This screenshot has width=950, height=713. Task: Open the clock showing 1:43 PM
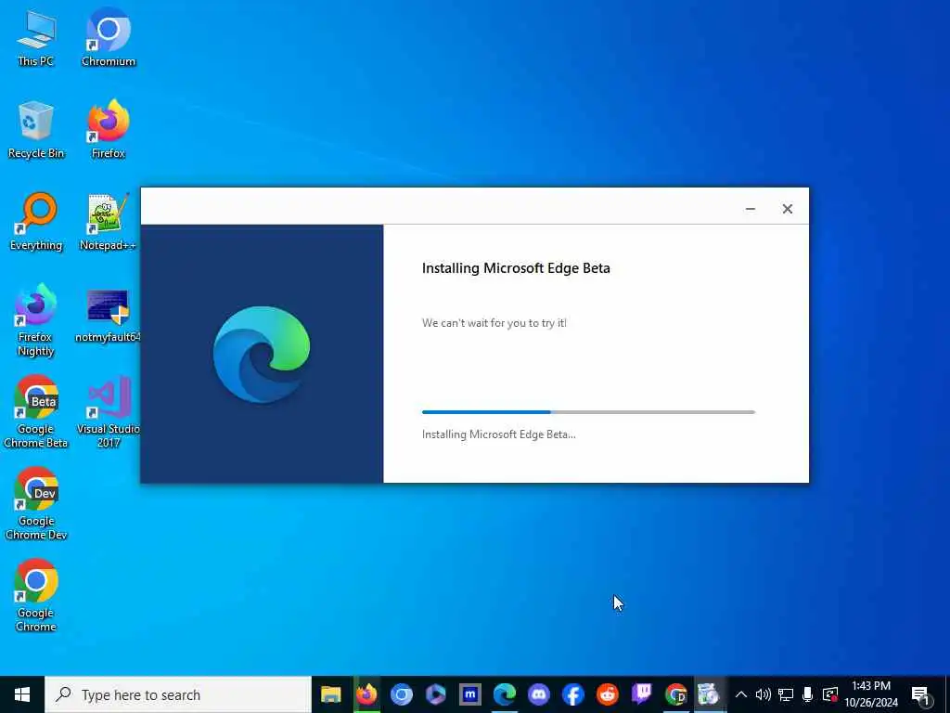click(871, 694)
